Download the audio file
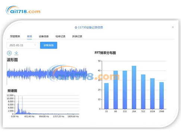 point(16,53)
